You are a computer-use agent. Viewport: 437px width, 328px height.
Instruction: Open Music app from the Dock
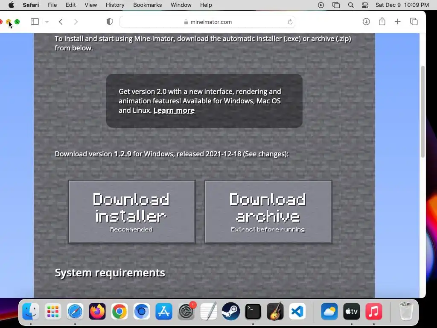[374, 311]
